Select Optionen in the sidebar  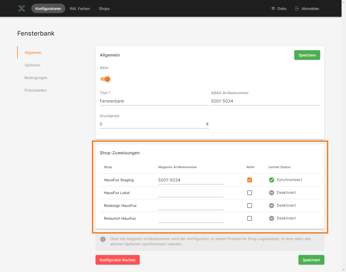pyautogui.click(x=32, y=65)
